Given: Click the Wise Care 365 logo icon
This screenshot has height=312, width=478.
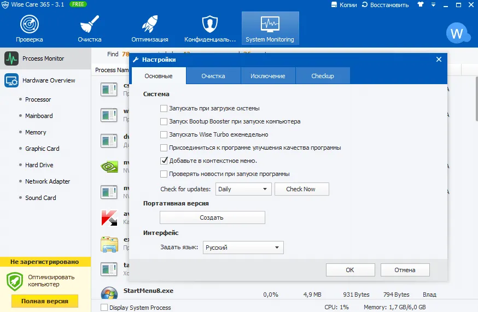Looking at the screenshot, I should click(x=5, y=5).
